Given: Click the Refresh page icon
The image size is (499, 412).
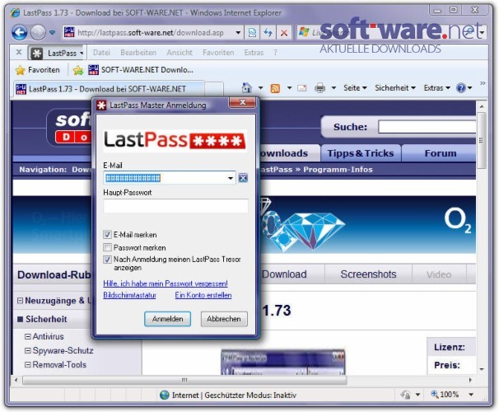Looking at the screenshot, I should pos(268,32).
